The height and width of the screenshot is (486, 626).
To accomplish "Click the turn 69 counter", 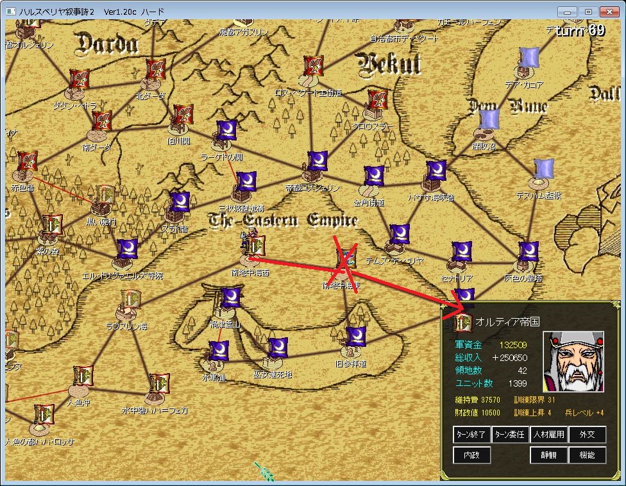I will 580,30.
